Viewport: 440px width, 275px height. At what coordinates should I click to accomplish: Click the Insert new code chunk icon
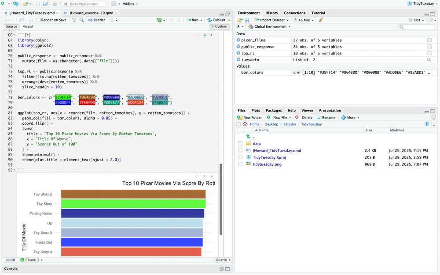point(159,20)
